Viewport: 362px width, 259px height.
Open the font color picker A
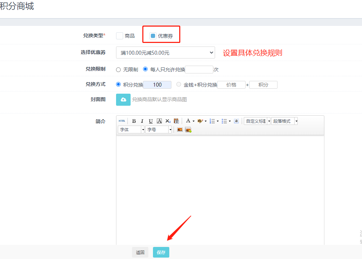point(188,121)
